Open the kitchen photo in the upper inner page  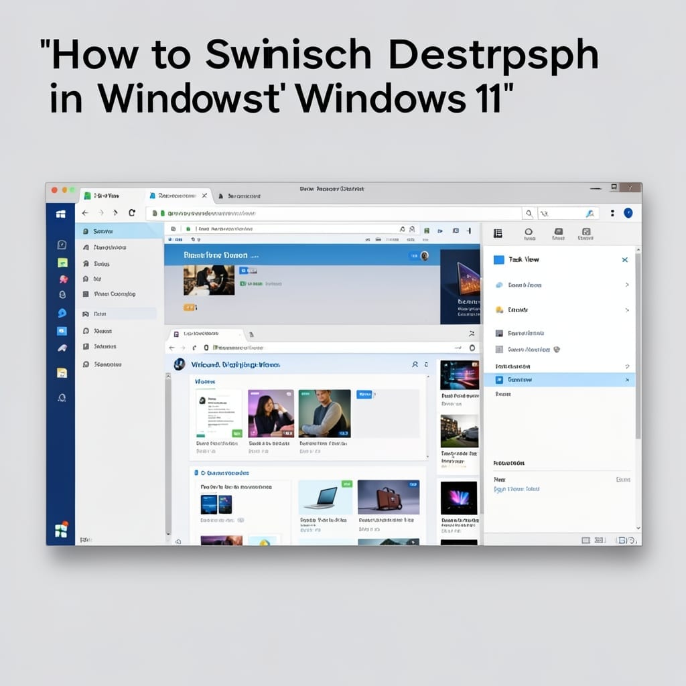click(x=209, y=280)
